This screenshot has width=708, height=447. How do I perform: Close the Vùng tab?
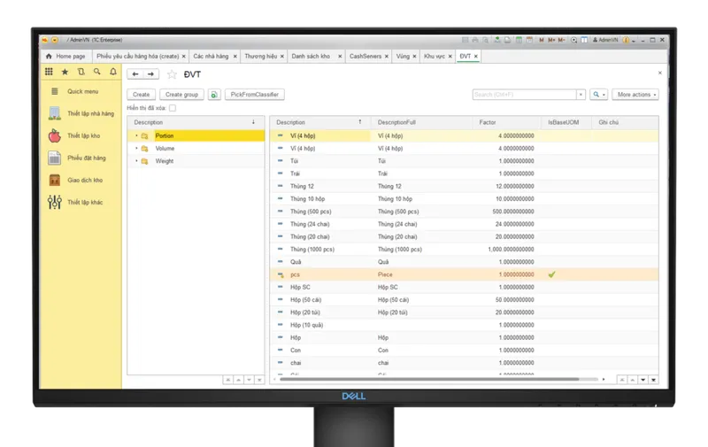tap(414, 57)
